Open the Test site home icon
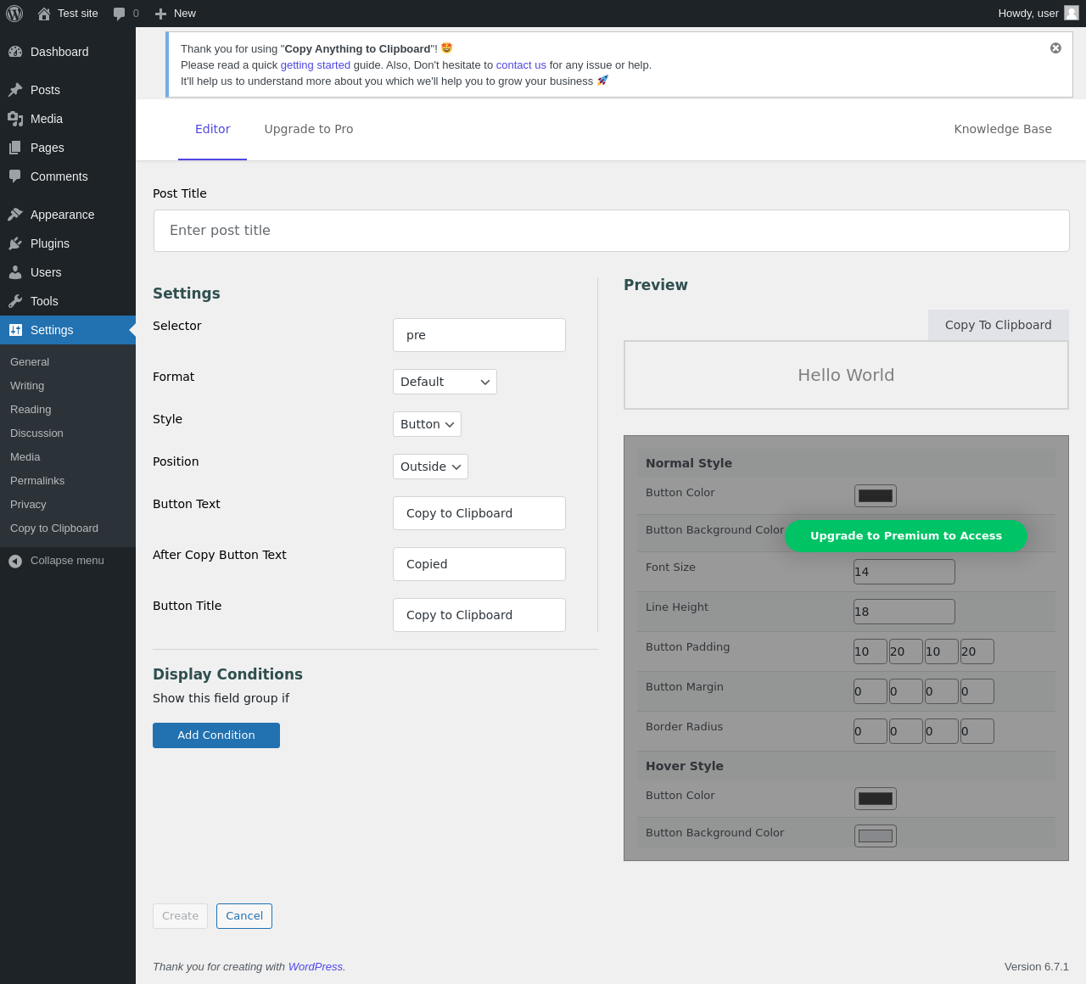Screen dimensions: 1086x984 (x=44, y=14)
